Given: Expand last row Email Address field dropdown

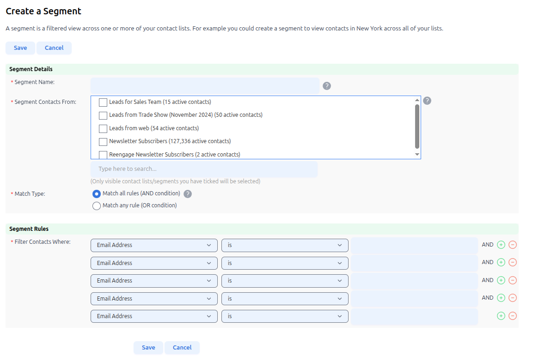Looking at the screenshot, I should 154,316.
